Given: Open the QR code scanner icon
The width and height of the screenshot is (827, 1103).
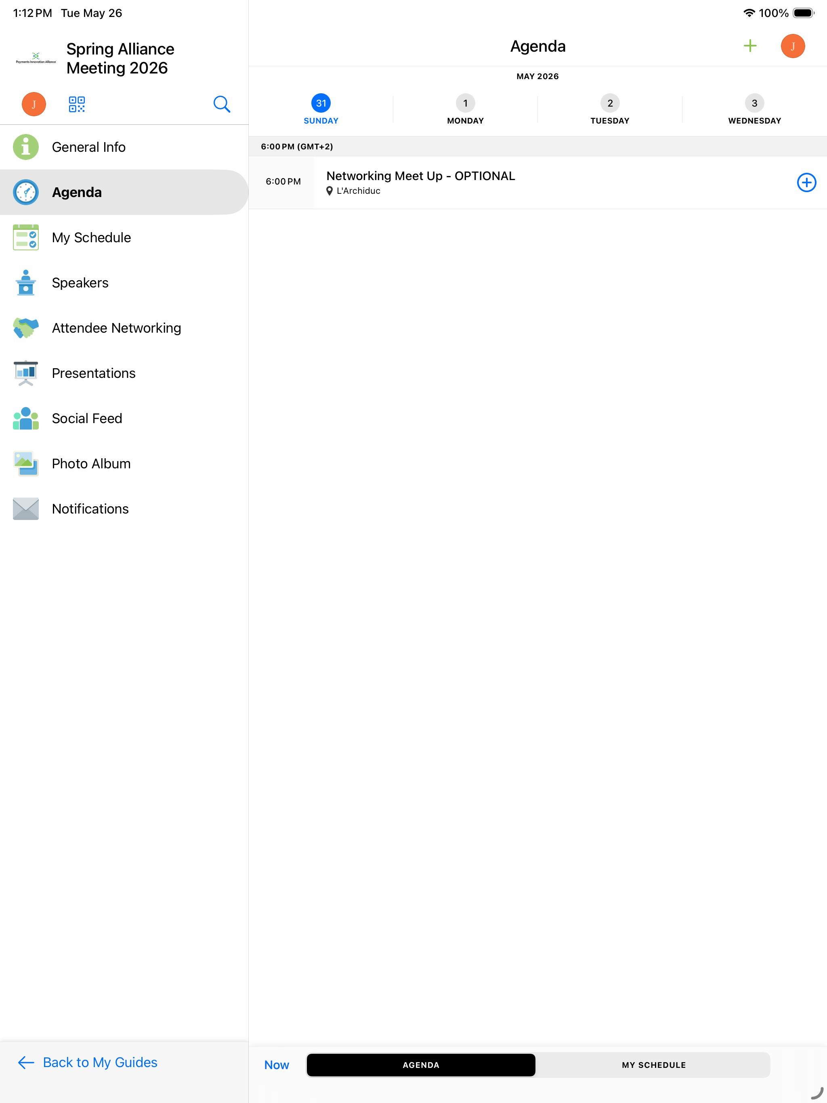Looking at the screenshot, I should point(76,104).
